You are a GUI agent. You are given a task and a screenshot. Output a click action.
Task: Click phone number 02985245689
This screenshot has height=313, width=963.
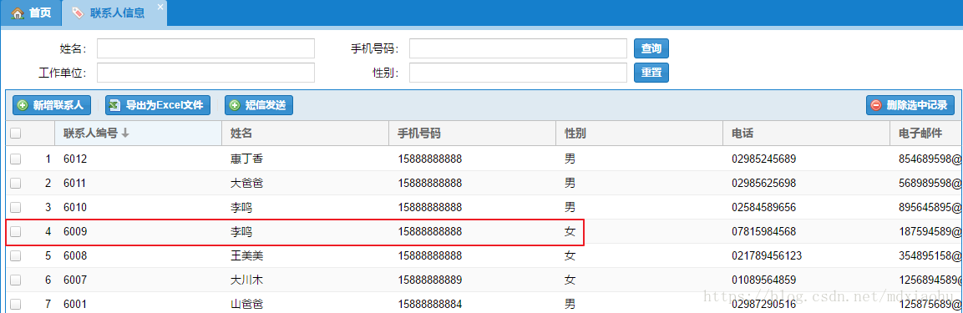tap(763, 159)
